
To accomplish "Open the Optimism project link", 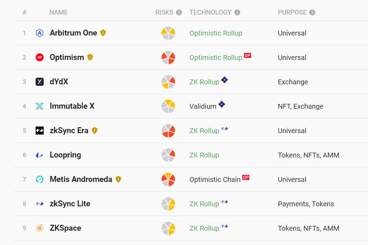I will [67, 58].
